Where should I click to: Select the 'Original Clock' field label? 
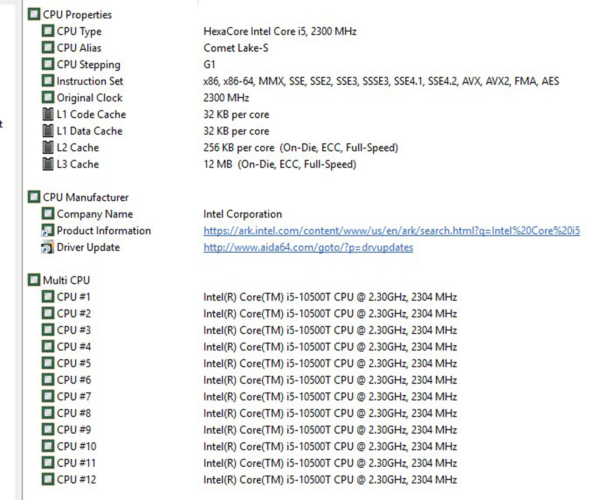pos(90,98)
